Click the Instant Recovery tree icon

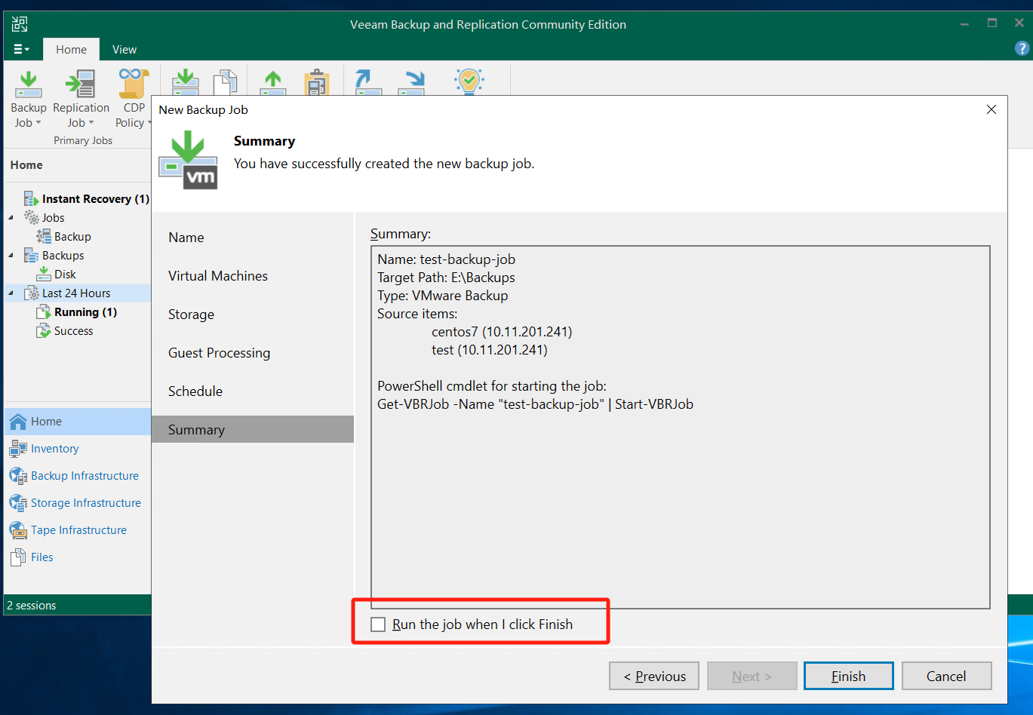[x=31, y=199]
